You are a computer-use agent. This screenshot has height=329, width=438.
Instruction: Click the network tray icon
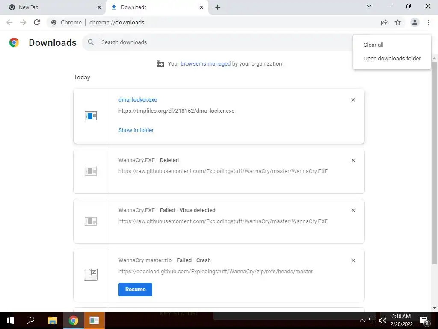(373, 320)
